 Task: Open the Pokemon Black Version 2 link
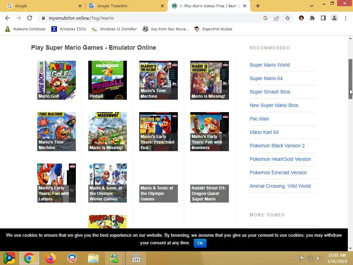point(277,146)
